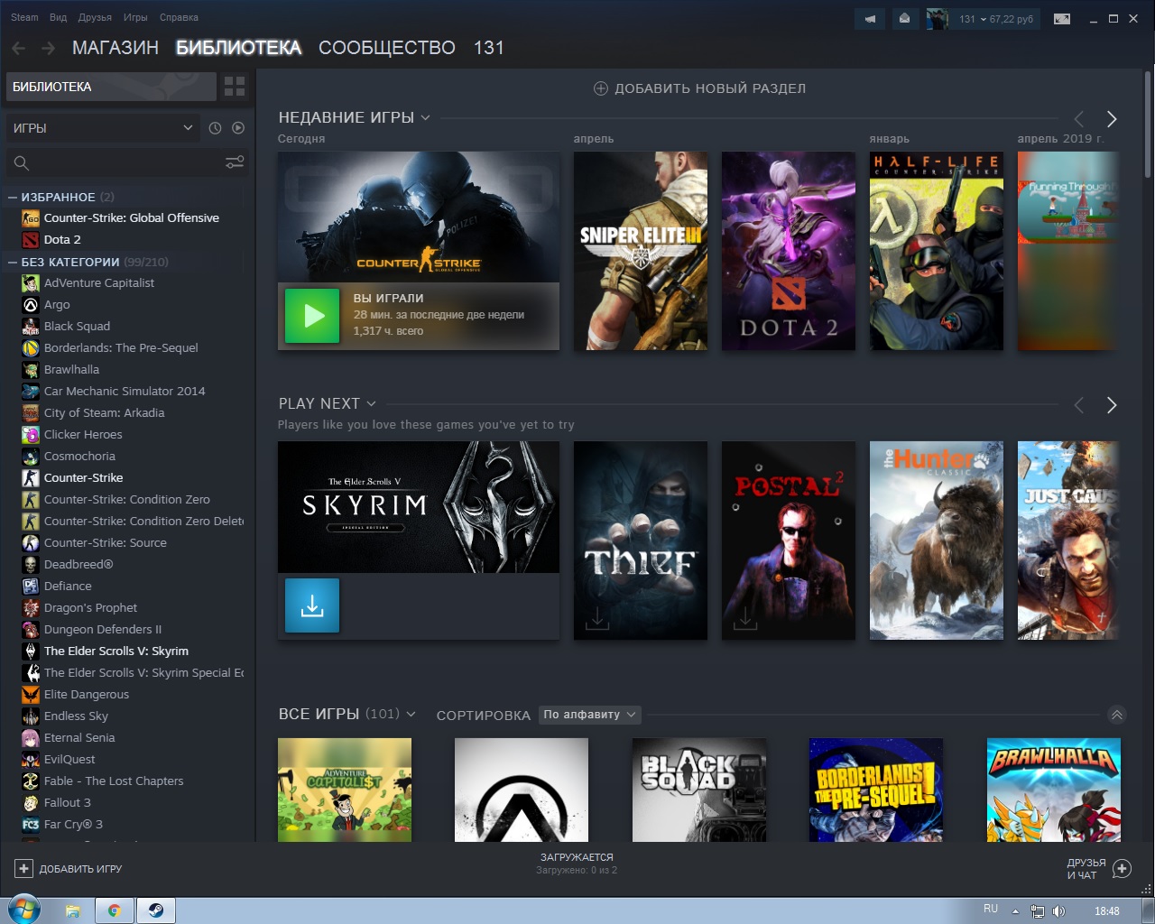Download Skyrim with the blue install button
Screen dimensions: 1155x924
tap(312, 605)
